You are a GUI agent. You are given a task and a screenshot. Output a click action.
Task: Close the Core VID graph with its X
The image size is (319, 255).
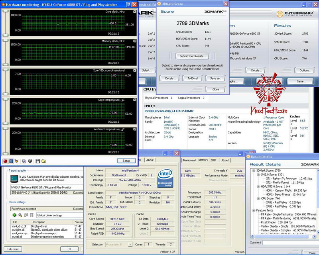(x=135, y=71)
